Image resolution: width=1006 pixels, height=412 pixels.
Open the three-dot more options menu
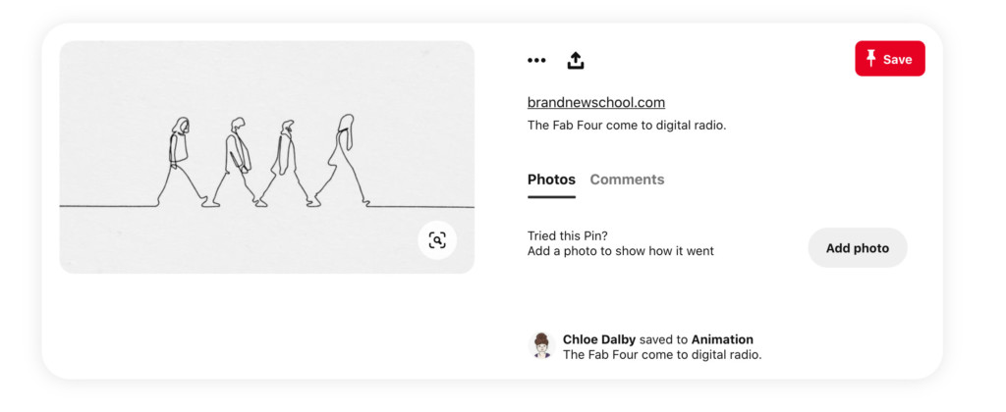click(536, 60)
